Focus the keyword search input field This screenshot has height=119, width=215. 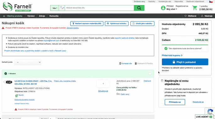(x=99, y=8)
